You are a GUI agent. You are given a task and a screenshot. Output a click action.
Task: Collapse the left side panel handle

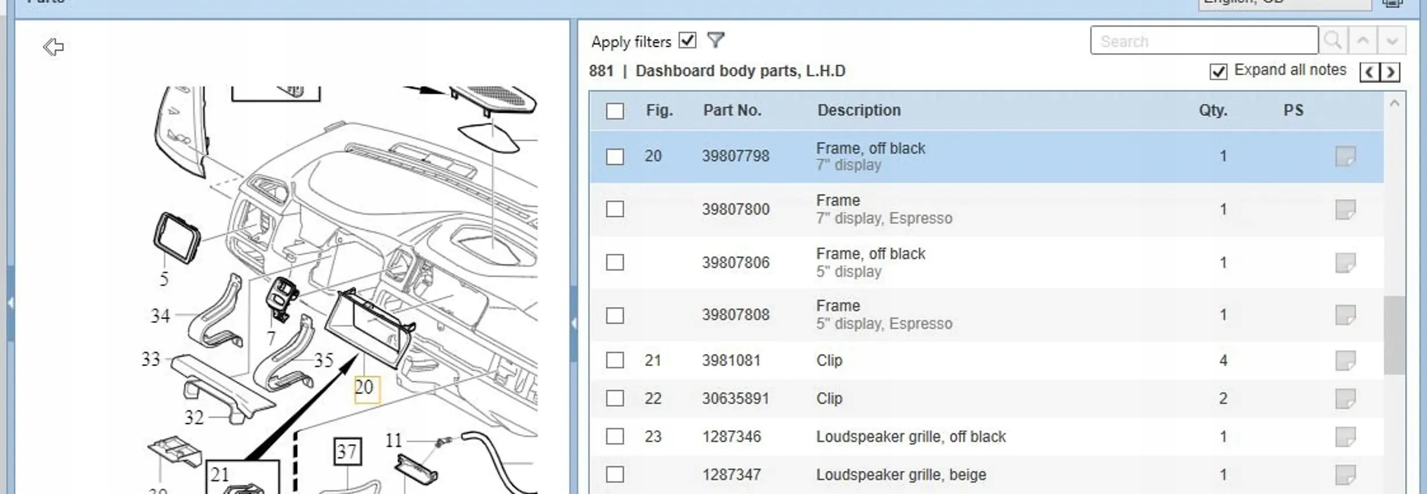(10, 303)
